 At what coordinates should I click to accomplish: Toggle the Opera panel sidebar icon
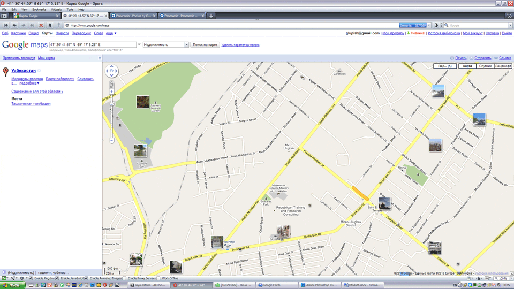click(x=4, y=16)
